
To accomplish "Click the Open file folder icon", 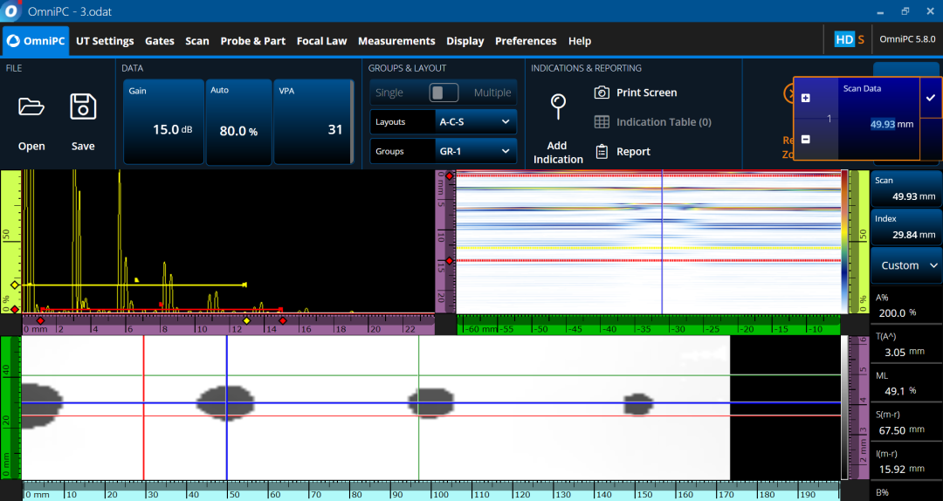I will pyautogui.click(x=31, y=107).
